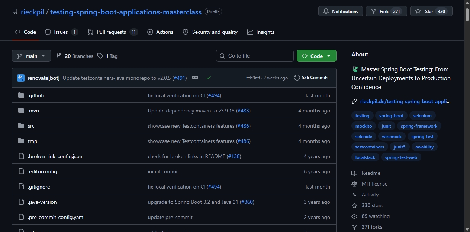Click the .mvn folder icon
Image resolution: width=470 pixels, height=232 pixels.
(21, 111)
